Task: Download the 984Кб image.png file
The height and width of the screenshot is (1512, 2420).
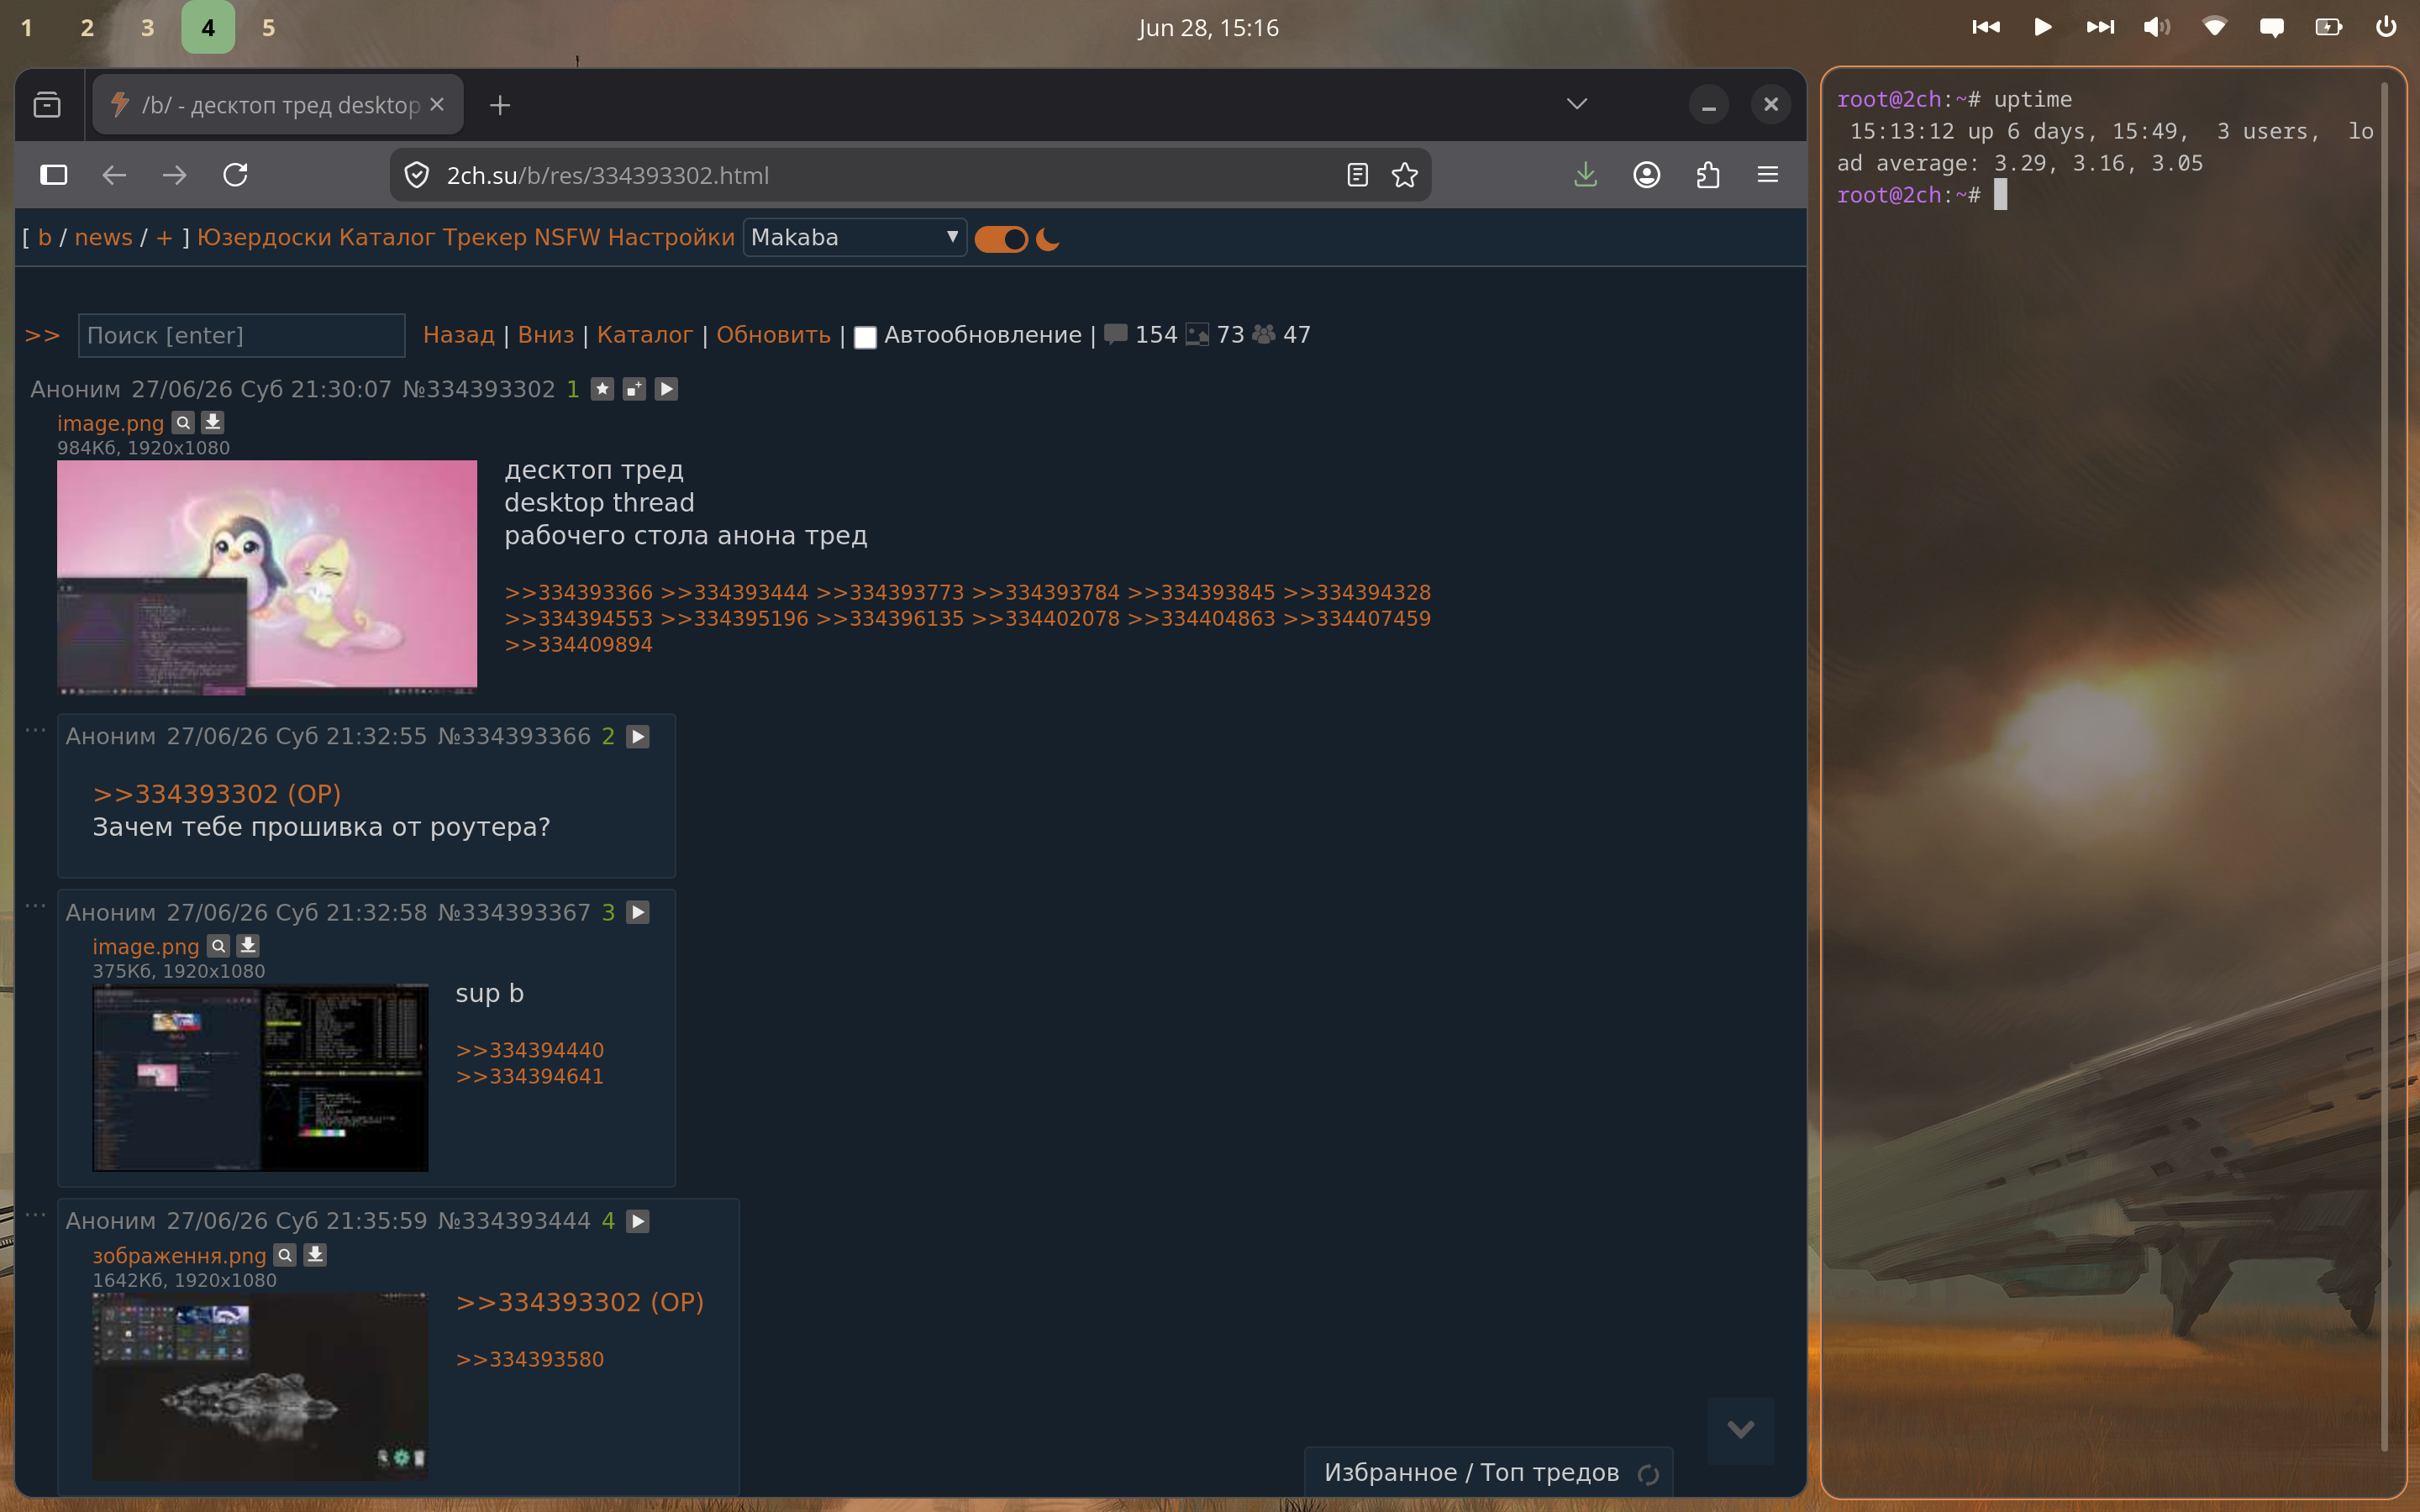Action: tap(213, 422)
